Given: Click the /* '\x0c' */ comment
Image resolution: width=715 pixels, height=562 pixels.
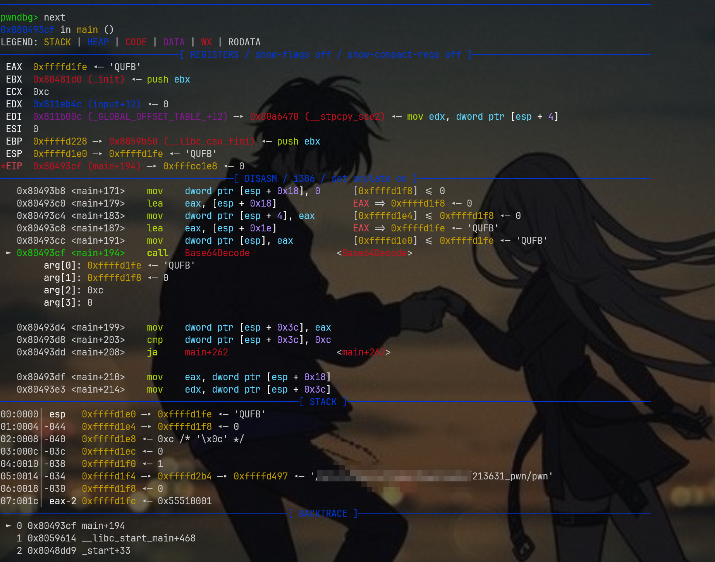Looking at the screenshot, I should click(x=212, y=439).
